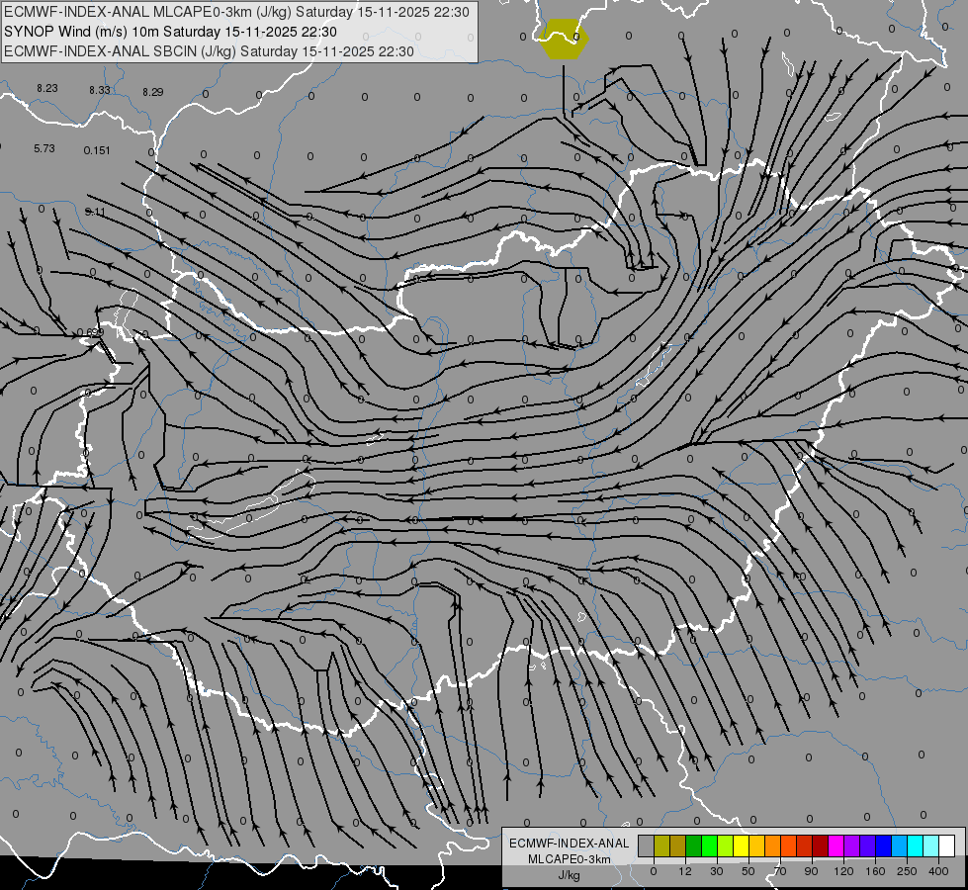Click the 0.699 data value on map
Image resolution: width=968 pixels, height=890 pixels.
(90, 332)
